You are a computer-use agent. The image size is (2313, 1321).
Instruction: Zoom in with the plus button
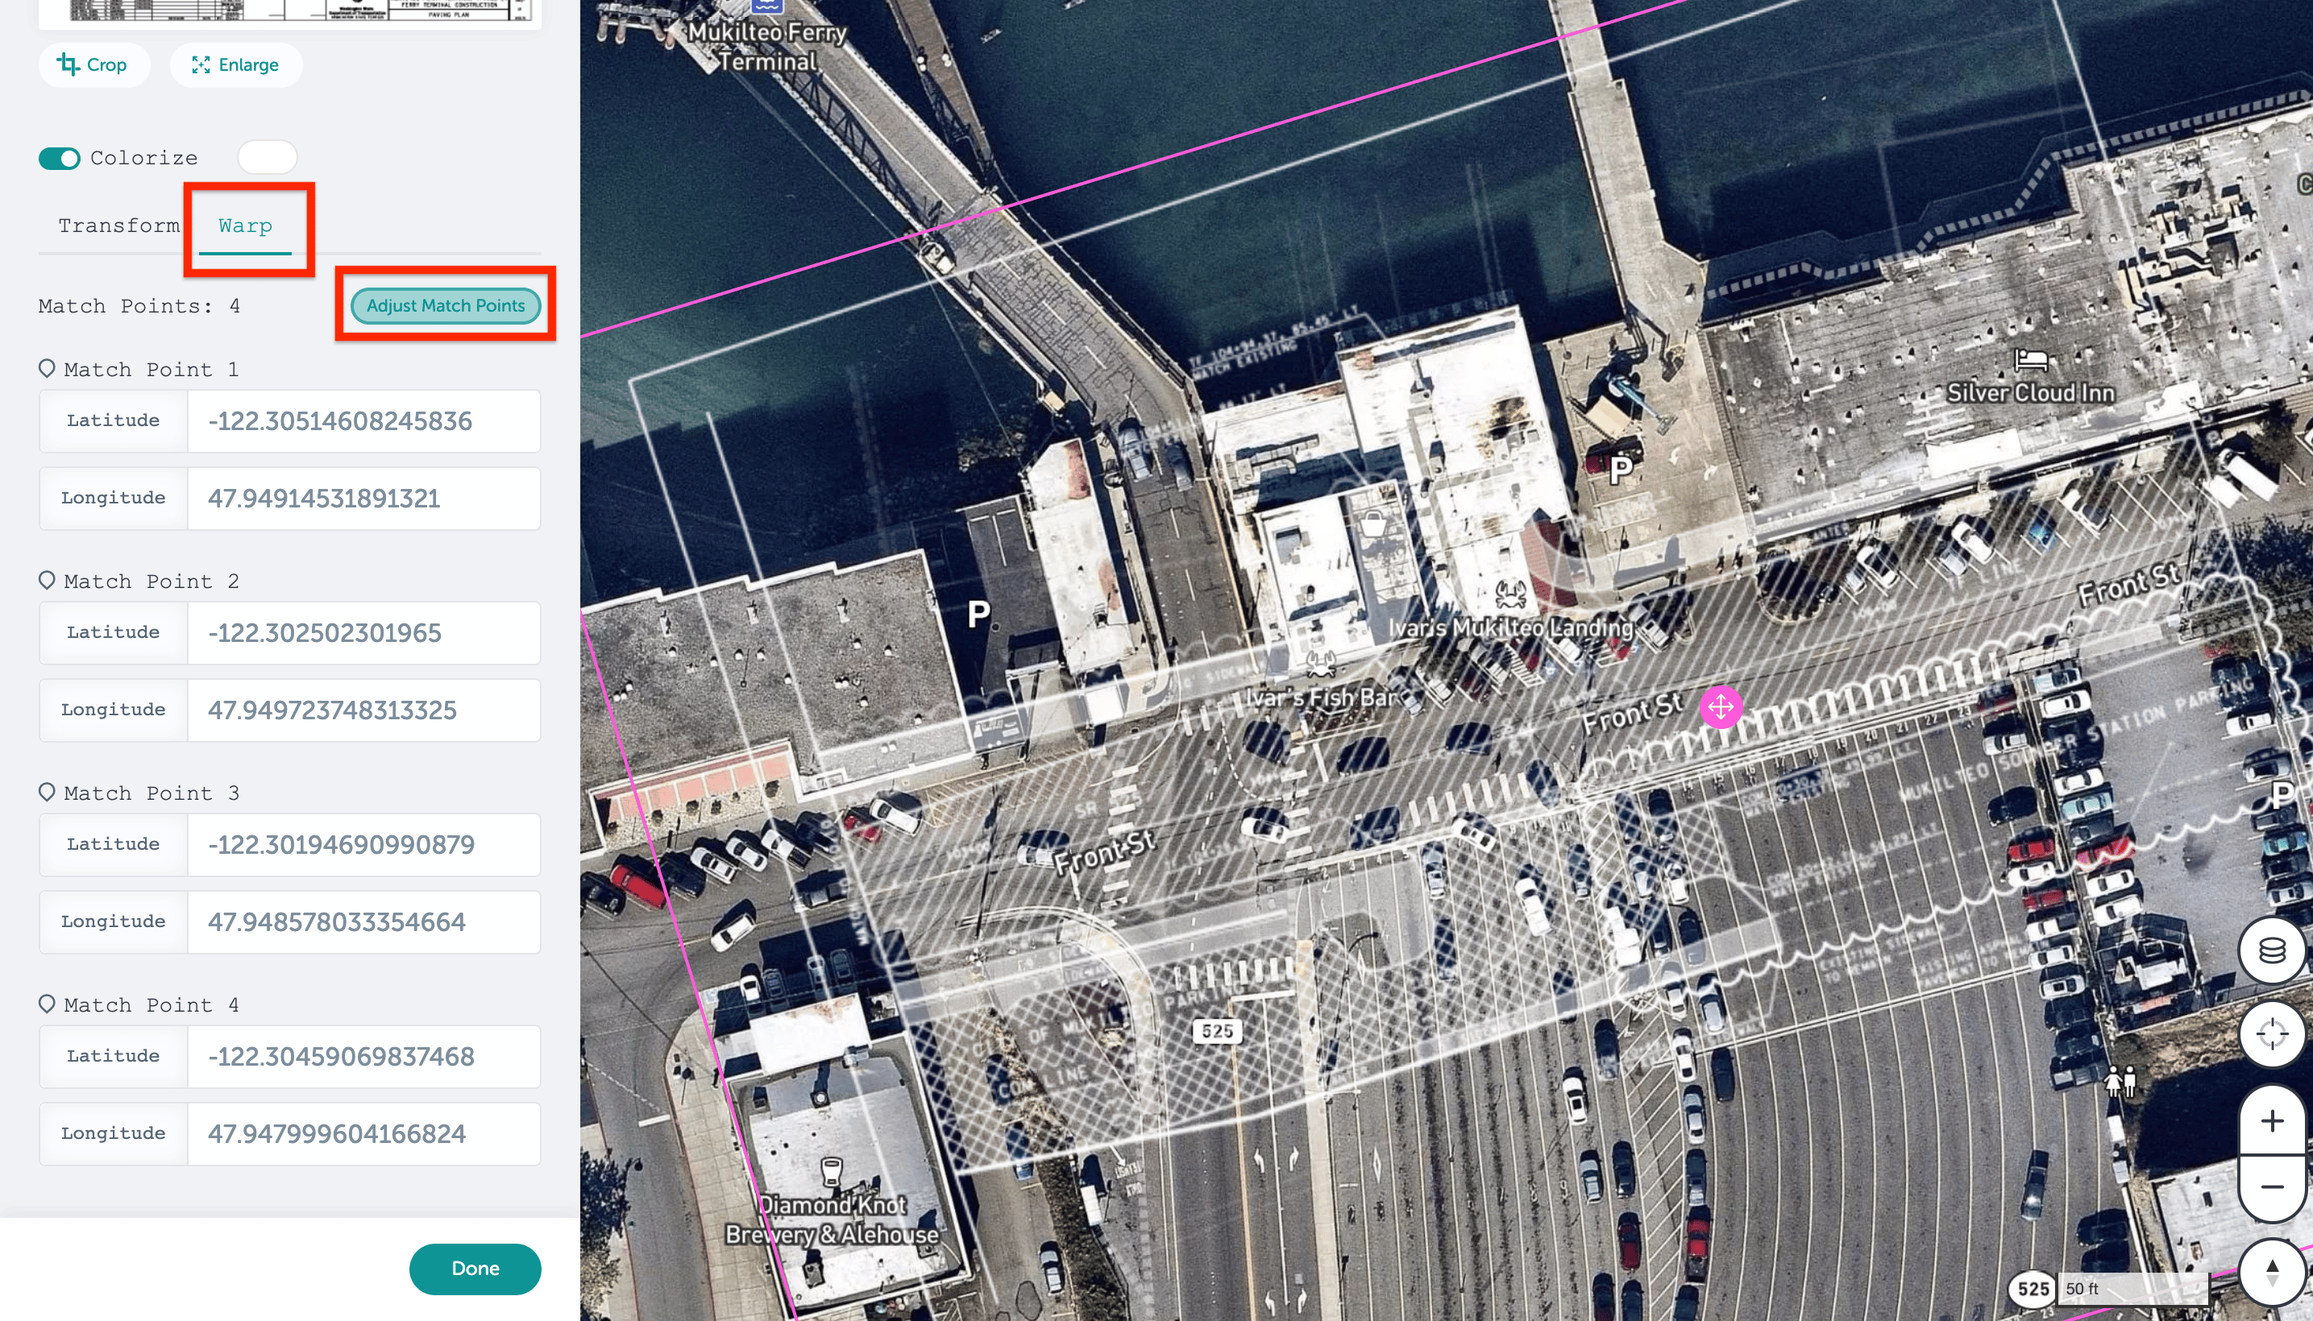click(x=2272, y=1121)
